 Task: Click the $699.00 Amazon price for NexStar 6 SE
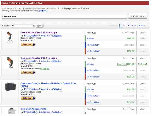click(x=131, y=38)
